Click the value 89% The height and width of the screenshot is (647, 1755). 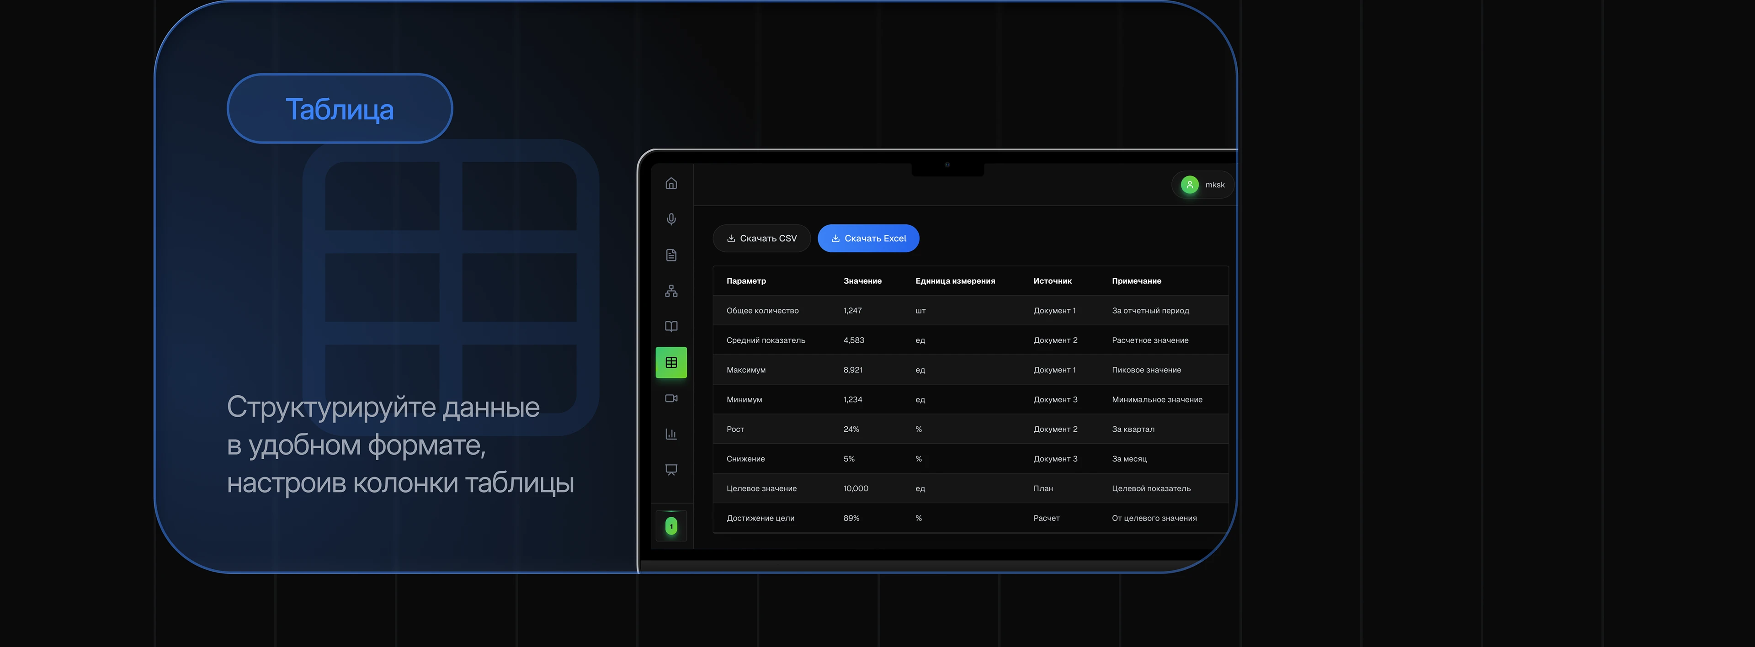851,518
